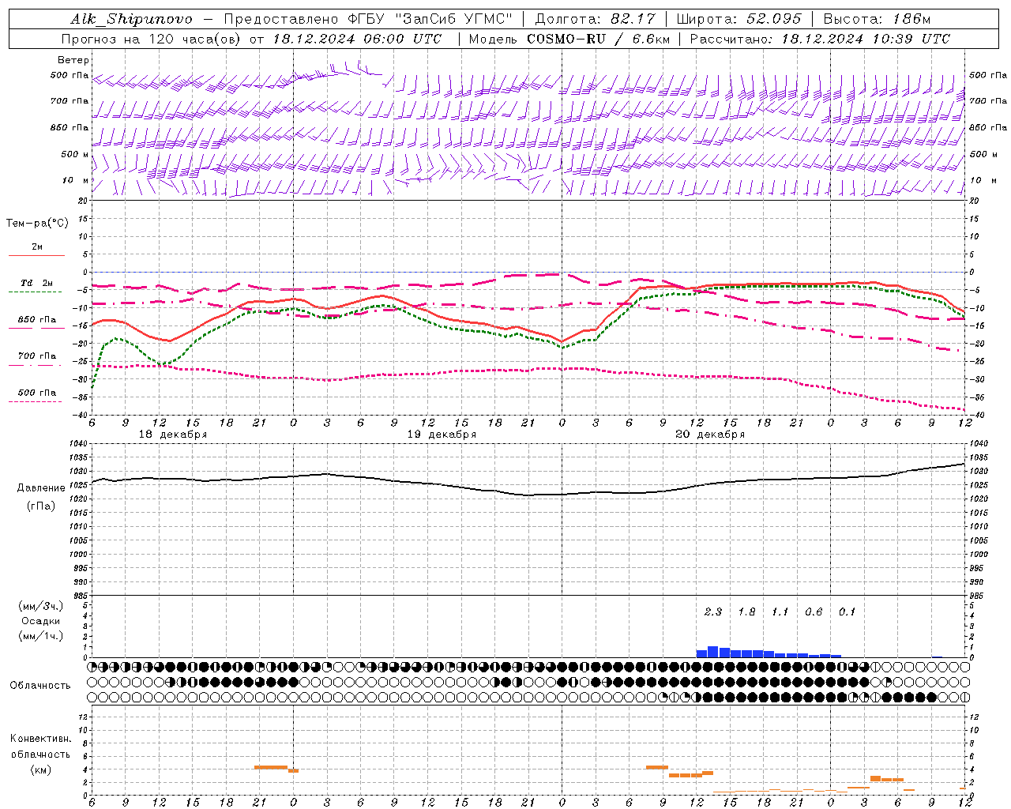Select the forecast start '18.12.2024 06:00 UTC'
Screen dimensions: 1011x809
(357, 39)
